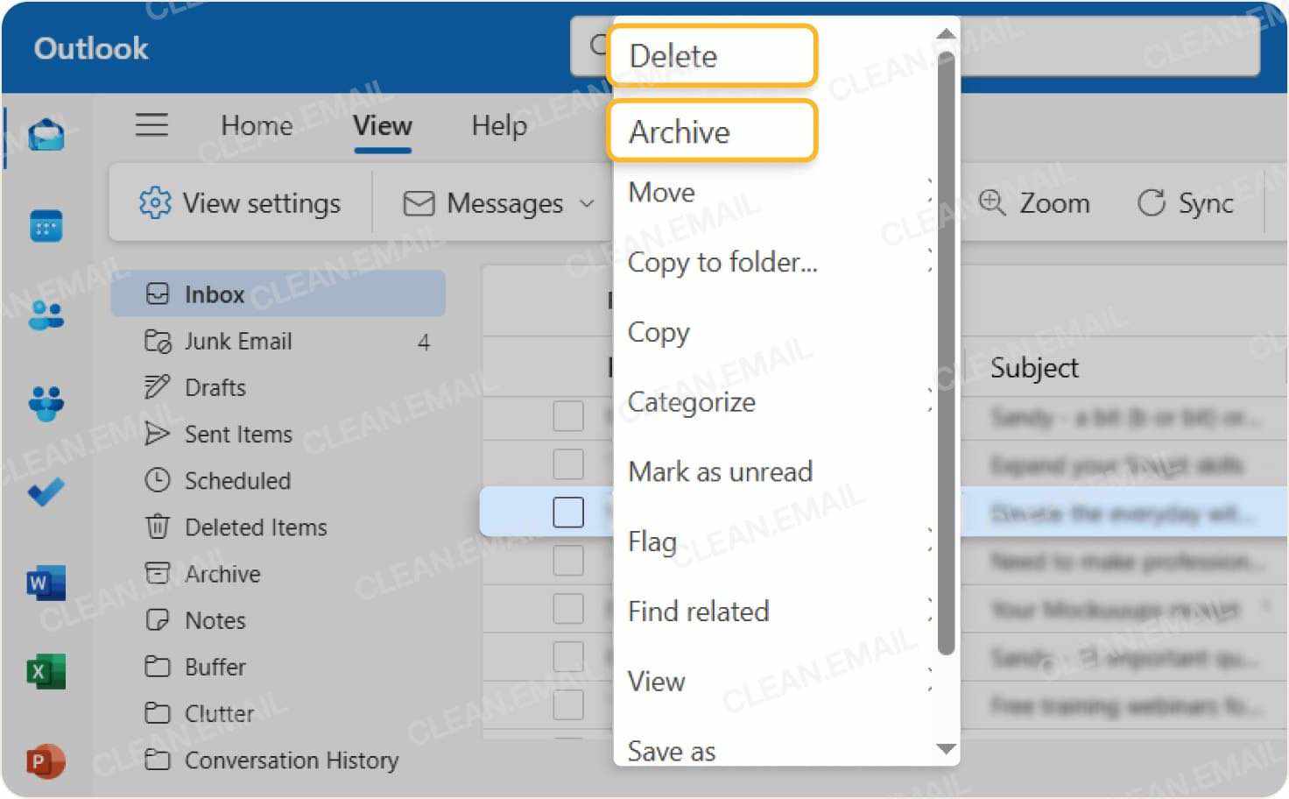Viewport: 1289px width, 799px height.
Task: Open the To Do checkmark icon
Action: point(46,491)
